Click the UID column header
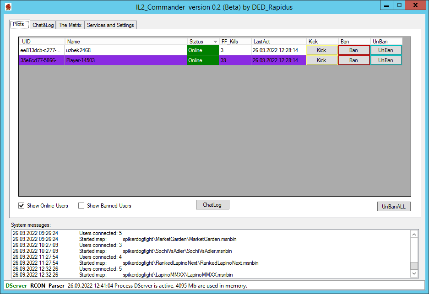429x294 pixels. [42, 42]
